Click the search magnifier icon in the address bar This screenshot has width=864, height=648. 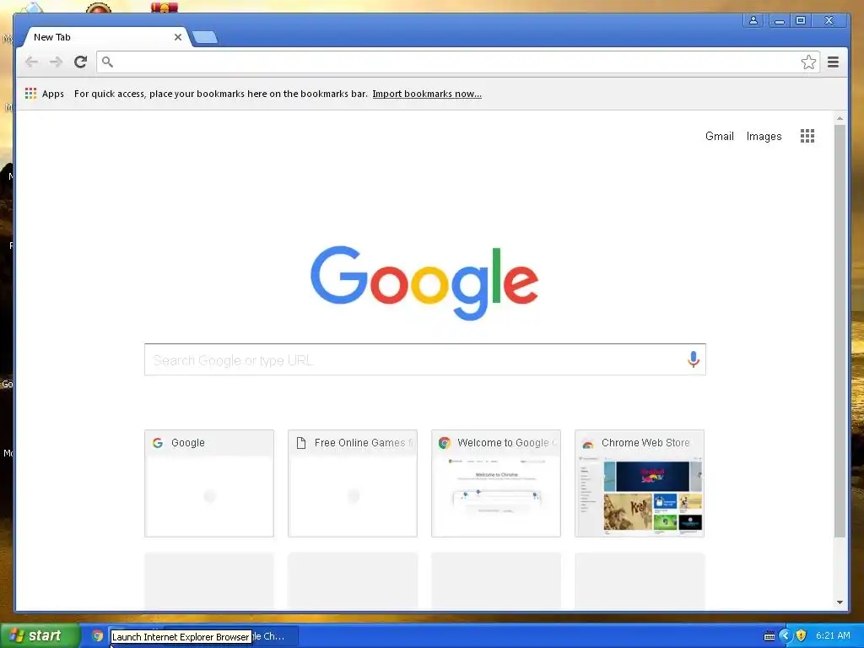(107, 62)
